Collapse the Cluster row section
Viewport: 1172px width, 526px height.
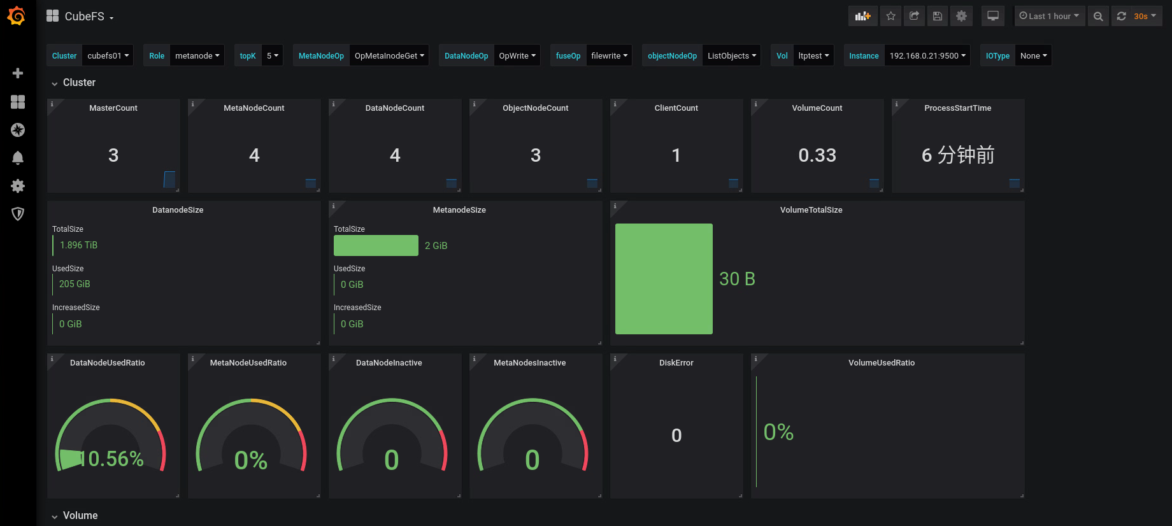[74, 83]
